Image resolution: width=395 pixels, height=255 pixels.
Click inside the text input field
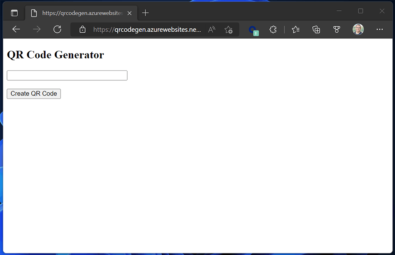tap(67, 75)
